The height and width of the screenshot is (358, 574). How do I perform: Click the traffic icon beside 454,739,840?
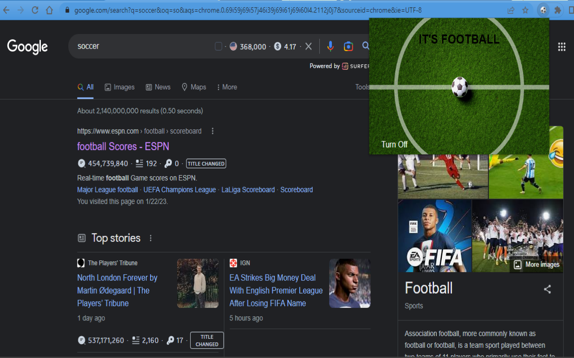[x=81, y=164]
